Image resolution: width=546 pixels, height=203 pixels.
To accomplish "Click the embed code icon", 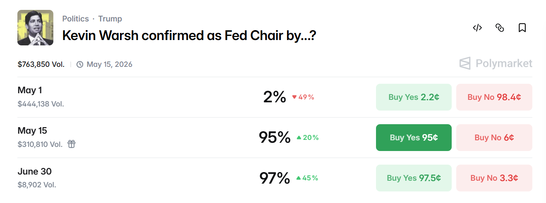I will [x=477, y=28].
